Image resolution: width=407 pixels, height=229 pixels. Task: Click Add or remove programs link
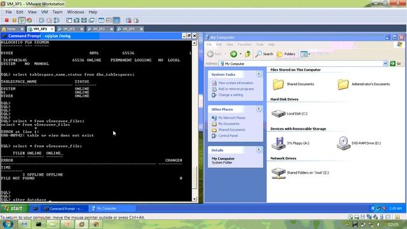point(236,89)
